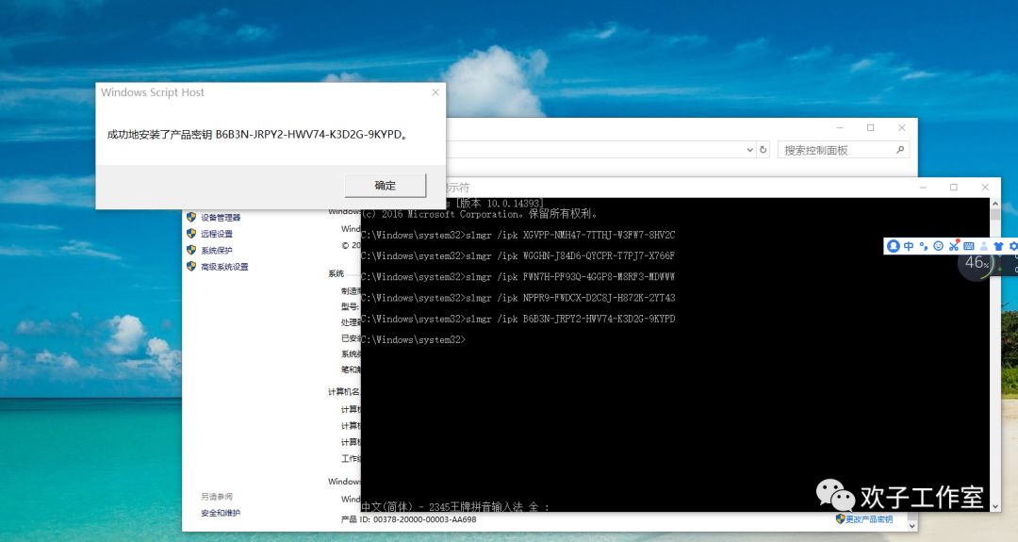The width and height of the screenshot is (1018, 542).
Task: Click the shield icon beside 系统保护
Action: click(x=191, y=249)
